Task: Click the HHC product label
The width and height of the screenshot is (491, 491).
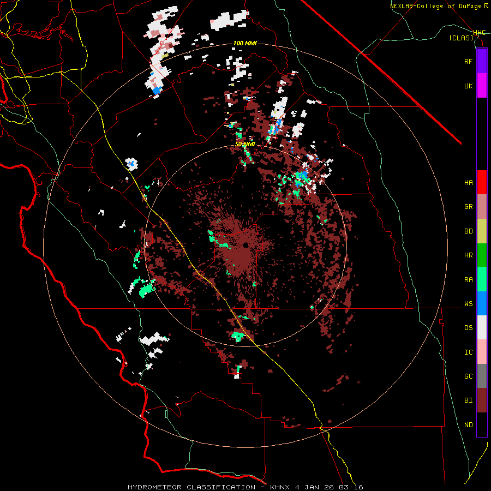Action: tap(480, 33)
